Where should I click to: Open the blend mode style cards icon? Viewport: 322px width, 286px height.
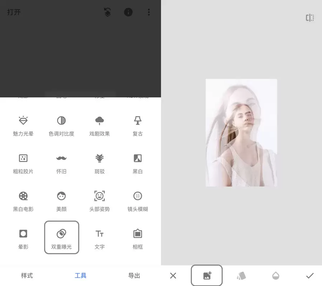coord(242,276)
